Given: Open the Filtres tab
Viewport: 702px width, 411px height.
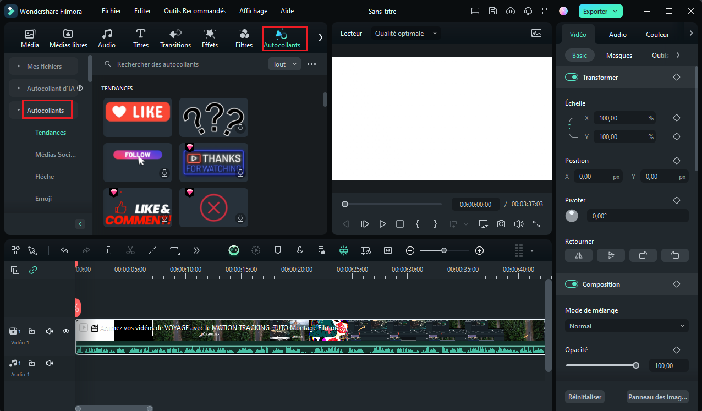Looking at the screenshot, I should click(244, 39).
